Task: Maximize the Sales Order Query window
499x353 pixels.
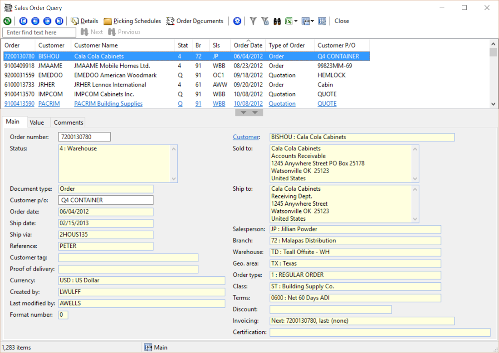Action: (x=465, y=8)
